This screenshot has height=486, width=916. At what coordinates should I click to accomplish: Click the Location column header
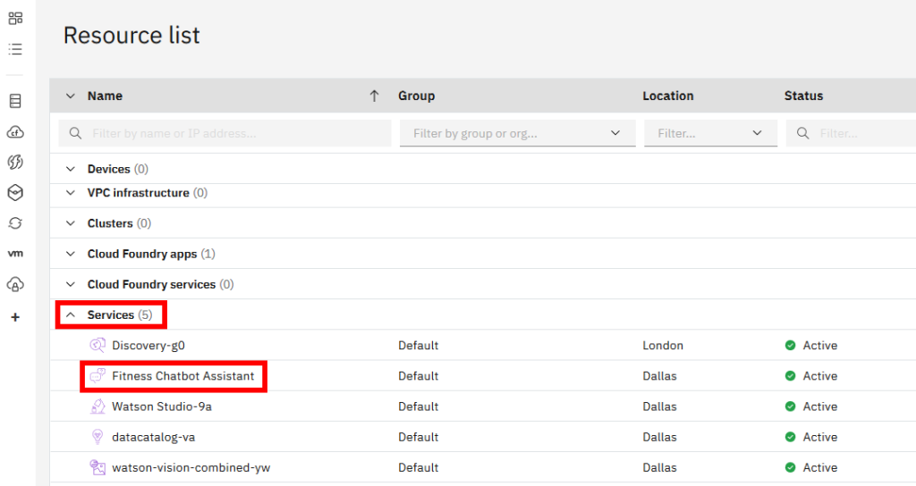coord(668,96)
